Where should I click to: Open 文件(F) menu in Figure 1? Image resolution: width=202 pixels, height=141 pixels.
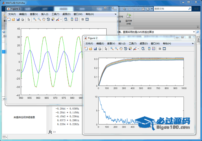[x=12, y=14]
